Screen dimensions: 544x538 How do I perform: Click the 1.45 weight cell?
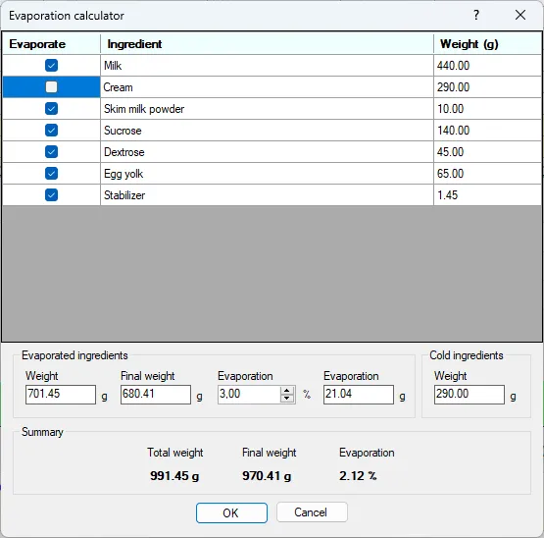click(487, 194)
